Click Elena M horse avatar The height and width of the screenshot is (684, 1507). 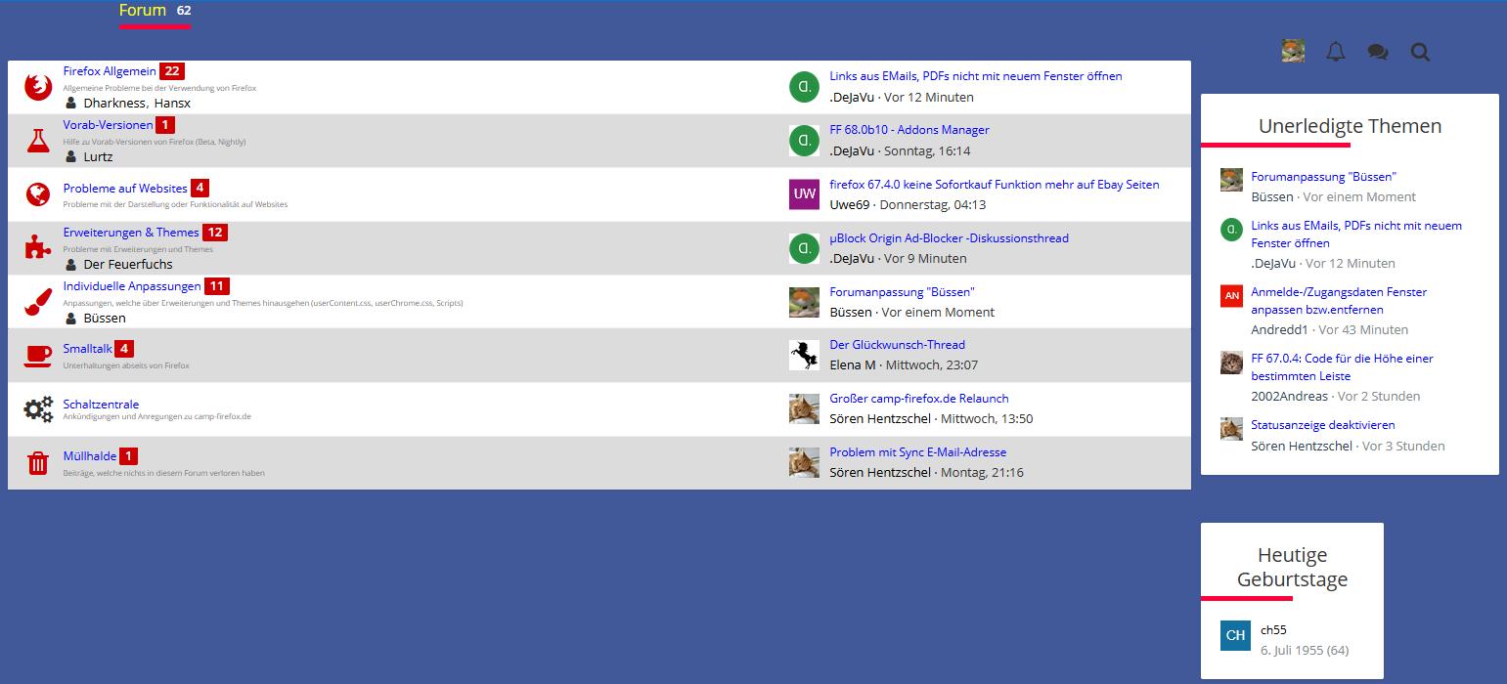[x=804, y=355]
